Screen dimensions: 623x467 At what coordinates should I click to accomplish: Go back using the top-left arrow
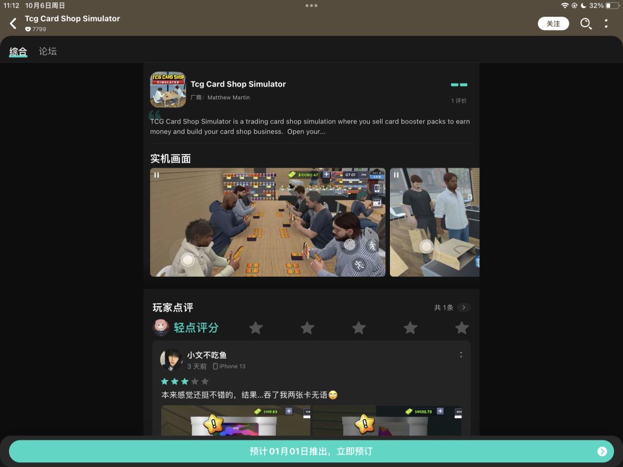pos(13,24)
